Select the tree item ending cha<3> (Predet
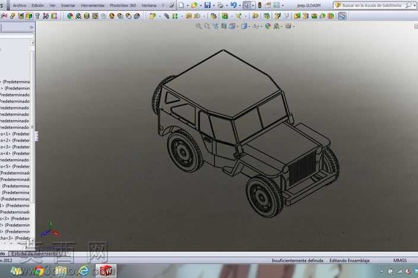This screenshot has height=278, width=418. [x=15, y=238]
